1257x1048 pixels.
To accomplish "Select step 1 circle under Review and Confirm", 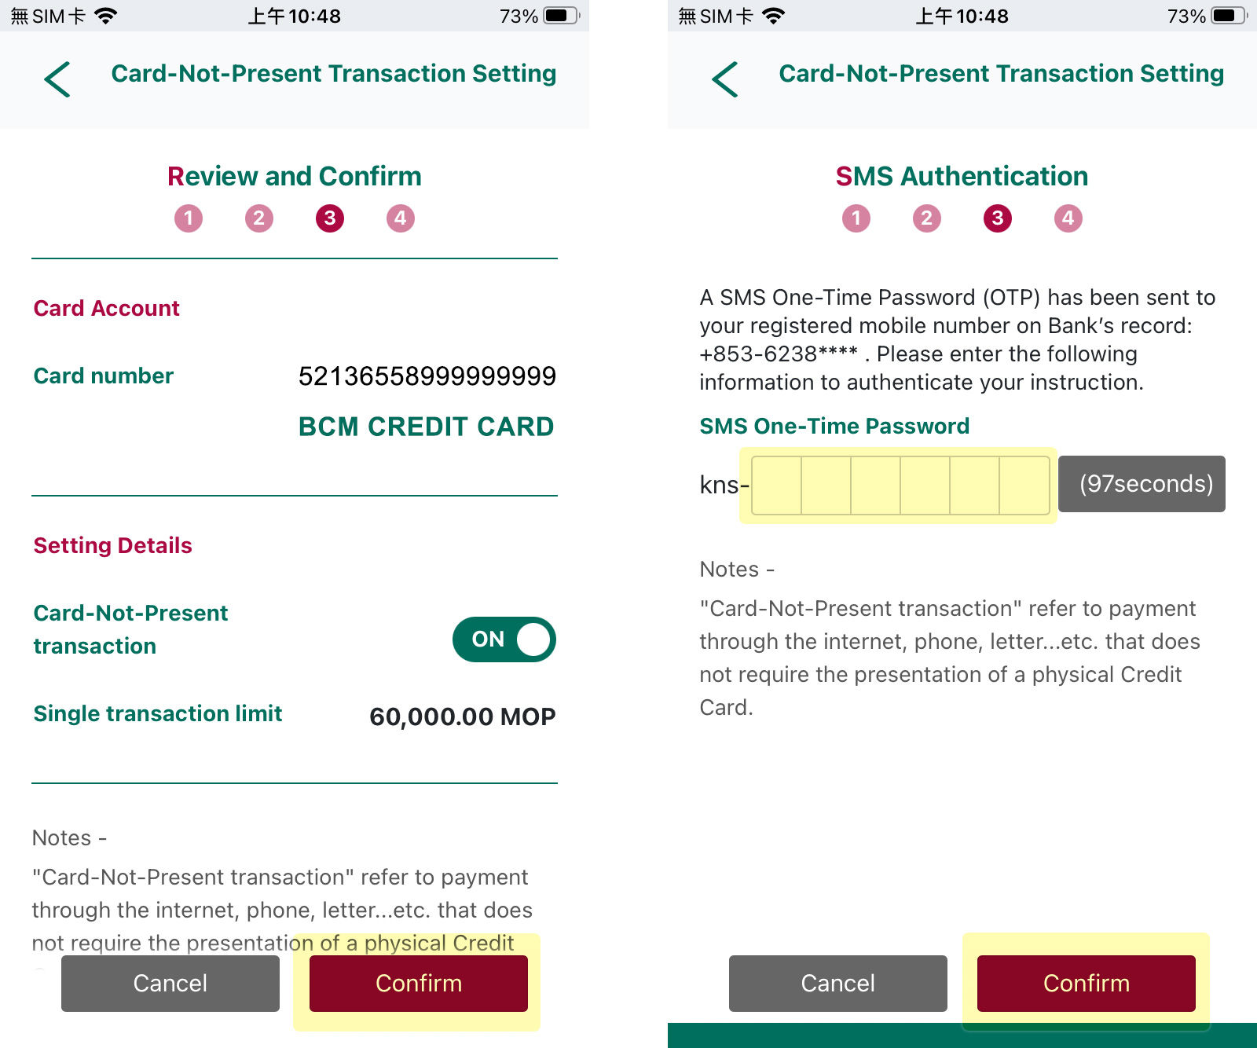I will pos(189,218).
